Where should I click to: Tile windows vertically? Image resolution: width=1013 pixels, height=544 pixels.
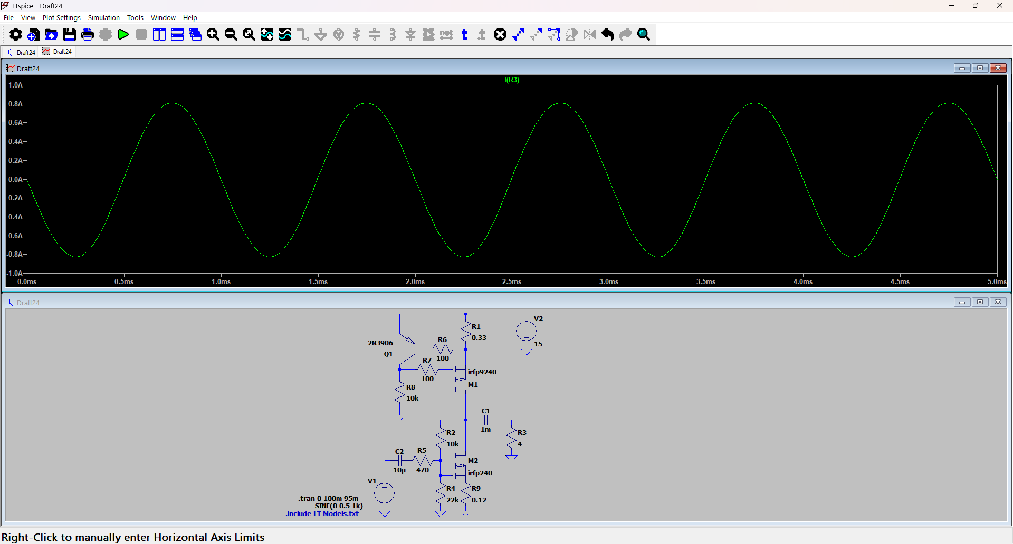point(159,34)
